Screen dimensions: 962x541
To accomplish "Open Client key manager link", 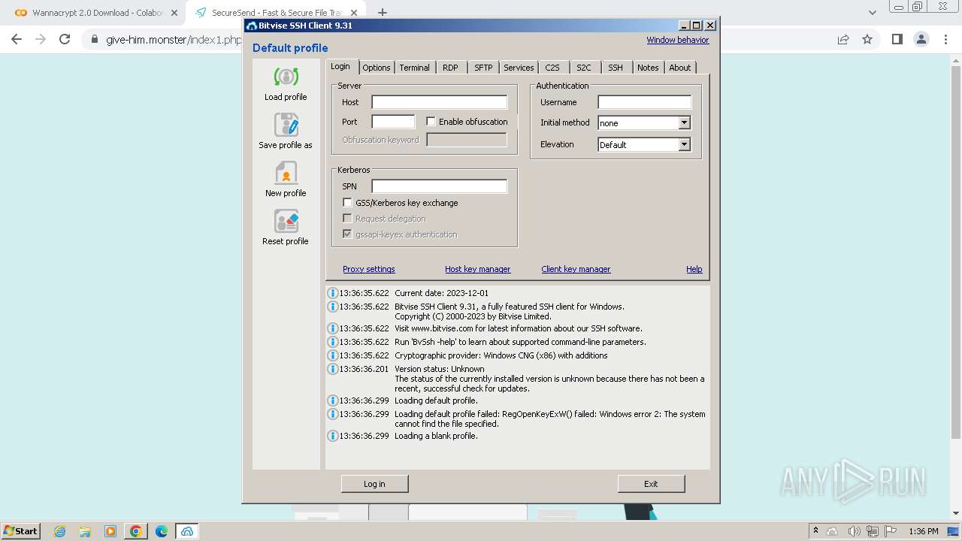I will [x=576, y=269].
